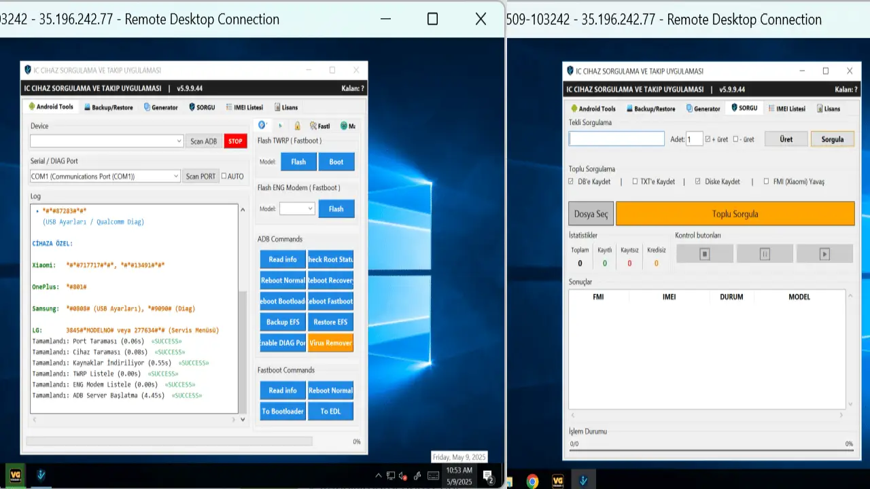Click the red STOP button next to Scan ADB
The image size is (870, 489).
tap(235, 141)
